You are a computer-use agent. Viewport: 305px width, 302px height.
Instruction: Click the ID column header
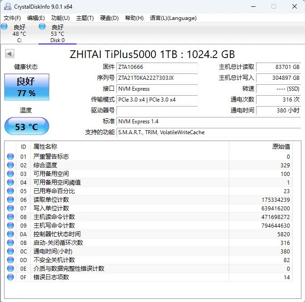pyautogui.click(x=24, y=146)
